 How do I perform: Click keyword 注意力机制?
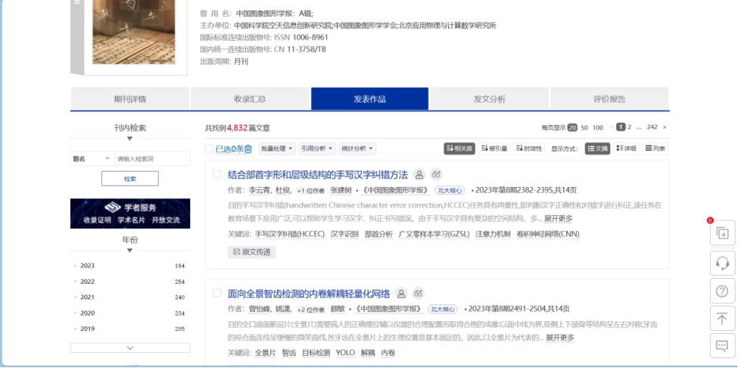coord(493,234)
